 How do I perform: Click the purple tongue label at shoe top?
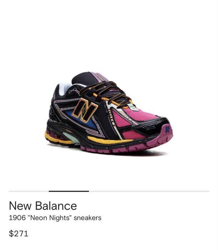tap(99, 77)
